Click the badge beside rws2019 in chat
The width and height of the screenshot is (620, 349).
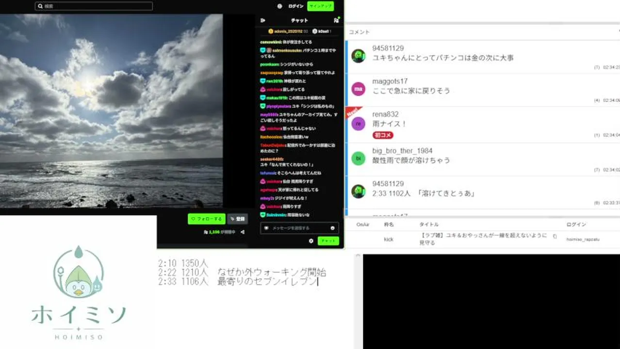(262, 81)
